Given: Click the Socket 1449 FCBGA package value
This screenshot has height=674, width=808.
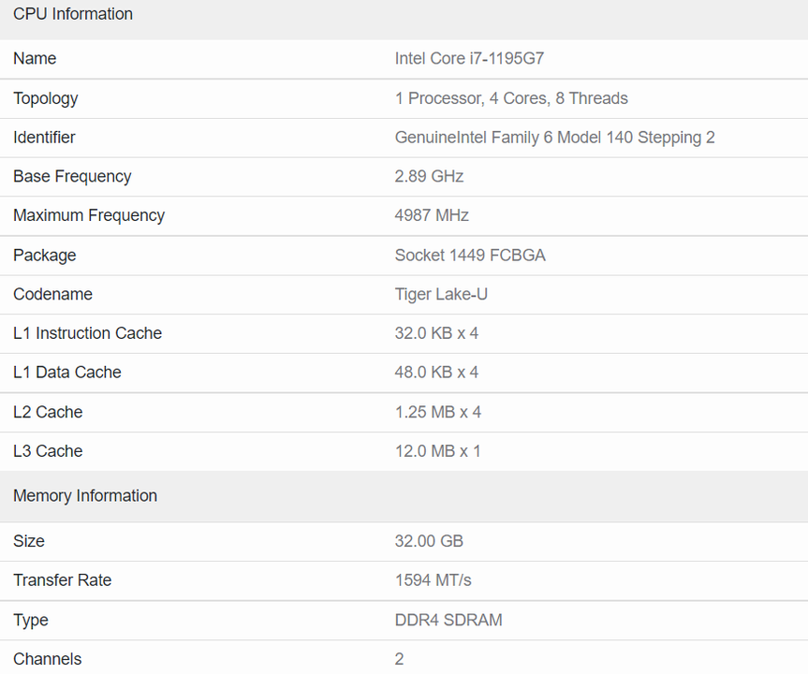Looking at the screenshot, I should (x=470, y=255).
